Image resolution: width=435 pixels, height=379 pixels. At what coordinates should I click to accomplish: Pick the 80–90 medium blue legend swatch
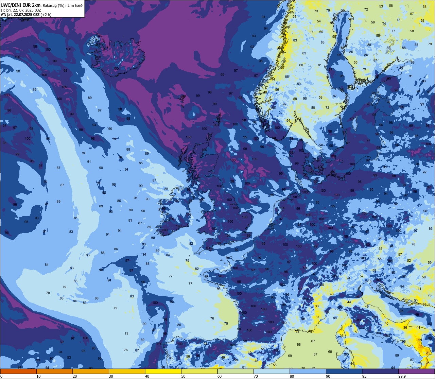[308, 371]
